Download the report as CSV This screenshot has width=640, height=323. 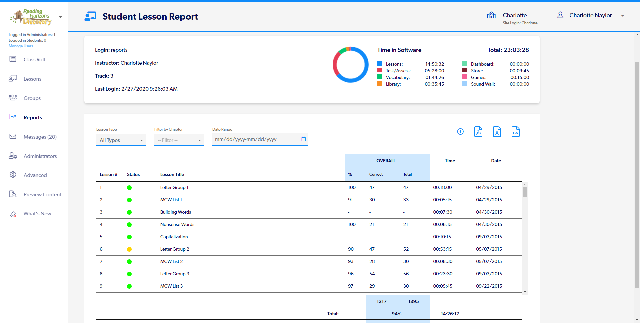point(515,132)
